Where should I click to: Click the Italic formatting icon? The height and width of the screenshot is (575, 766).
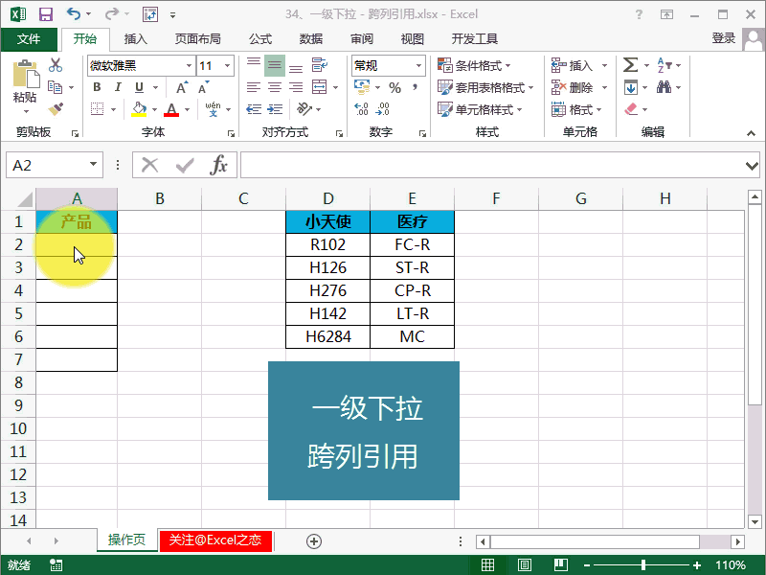click(117, 86)
